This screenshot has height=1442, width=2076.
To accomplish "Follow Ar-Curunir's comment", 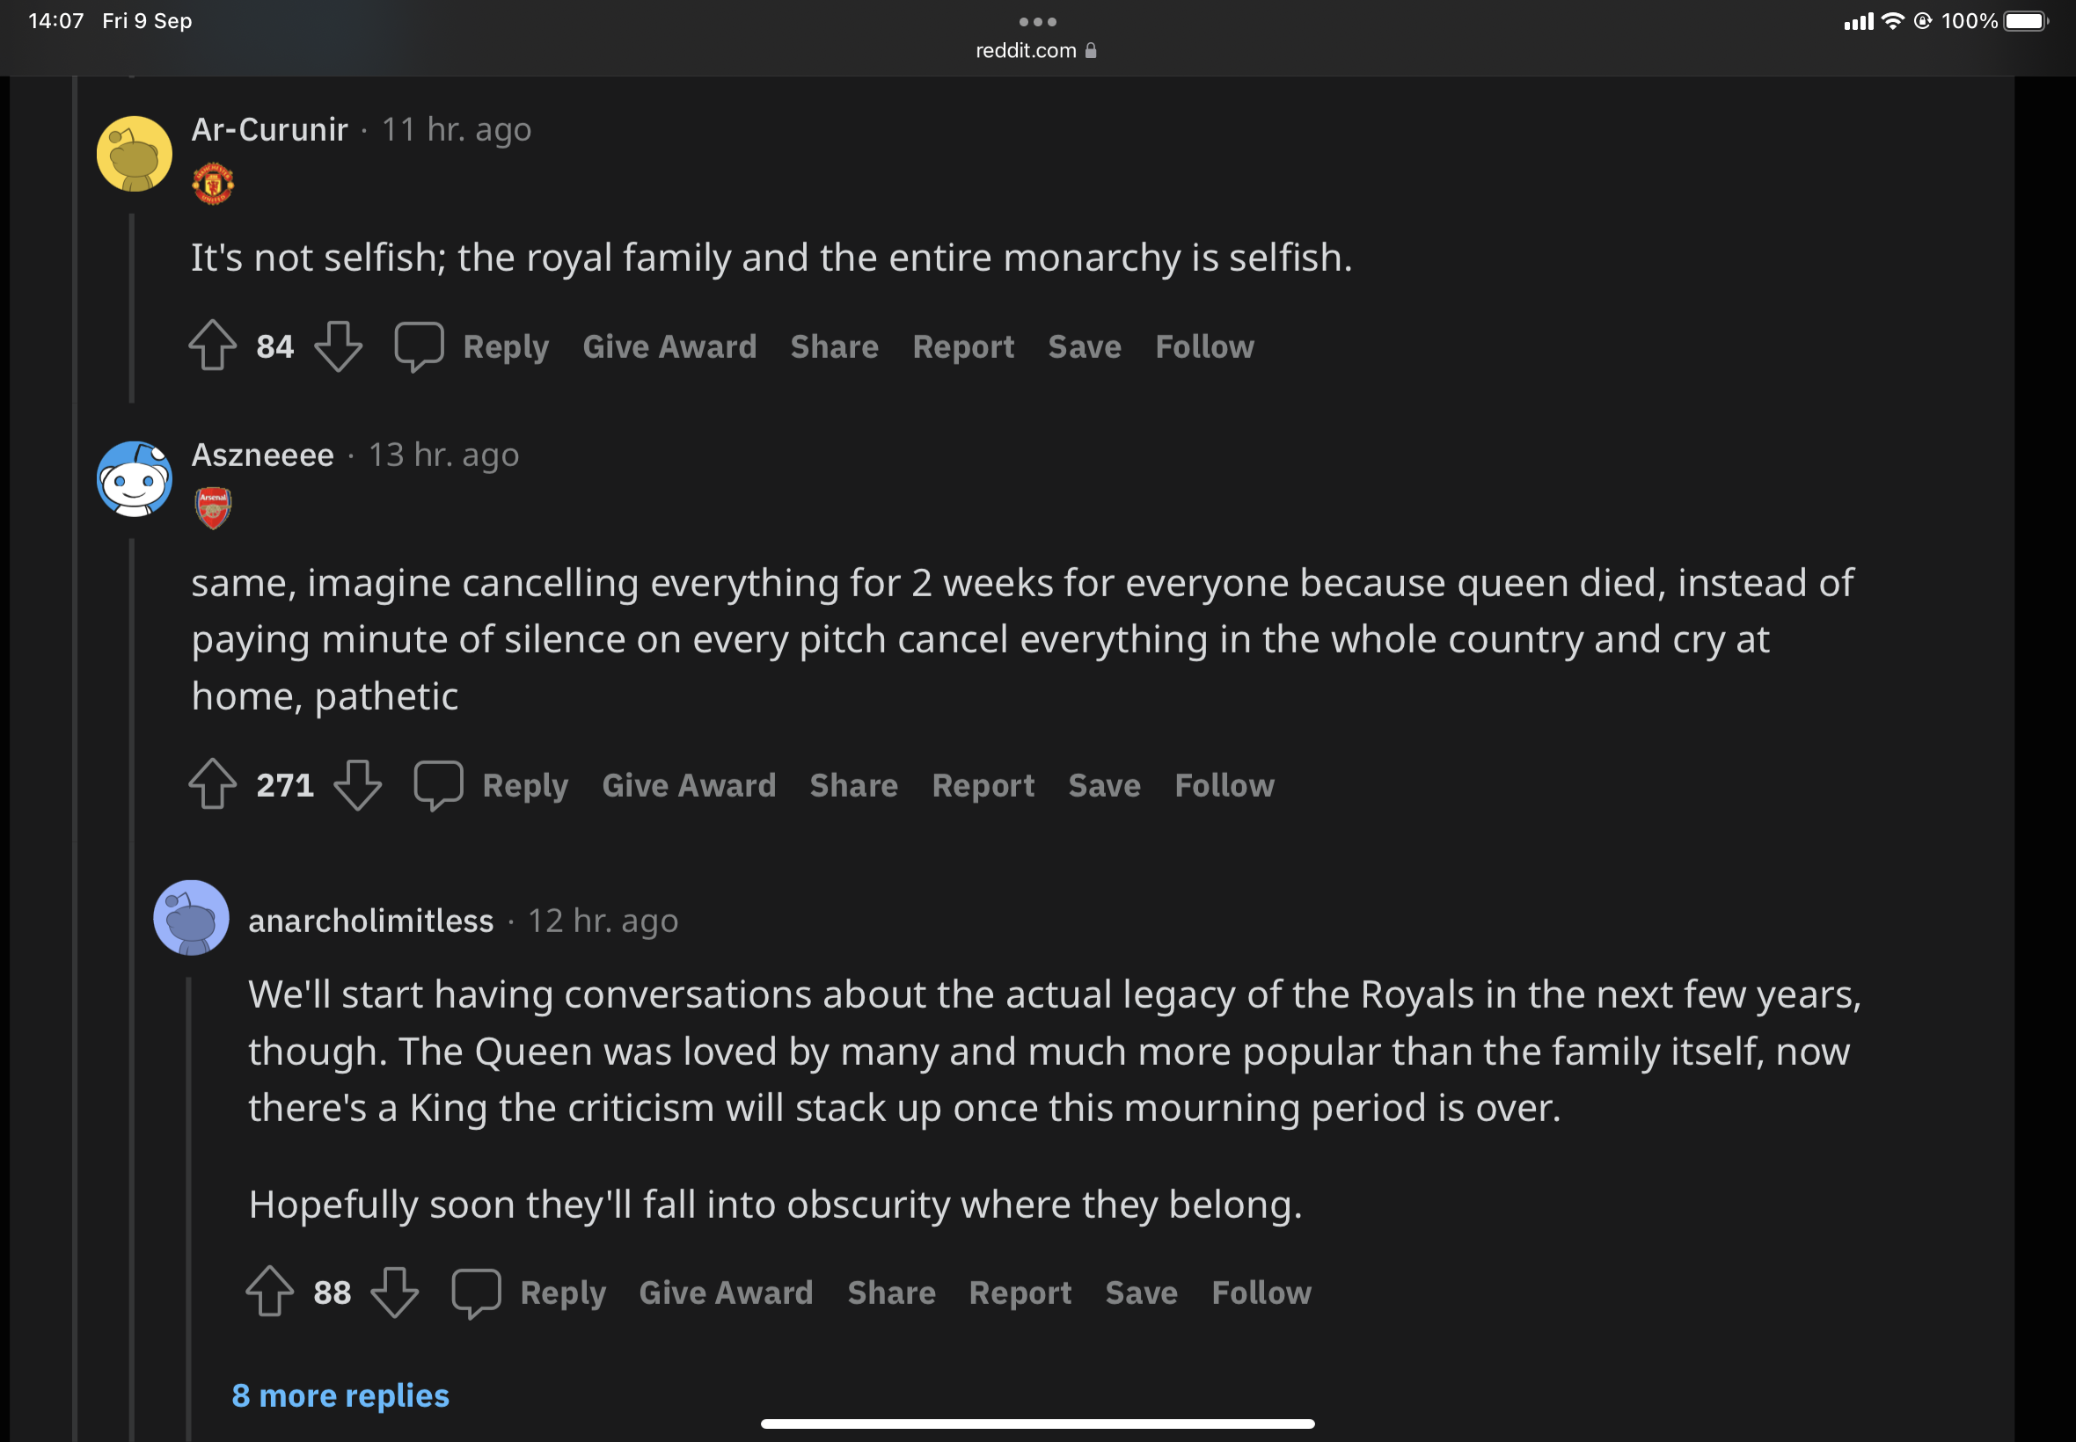I will 1204,347.
